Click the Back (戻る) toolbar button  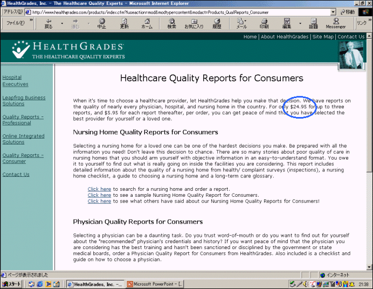click(x=49, y=23)
